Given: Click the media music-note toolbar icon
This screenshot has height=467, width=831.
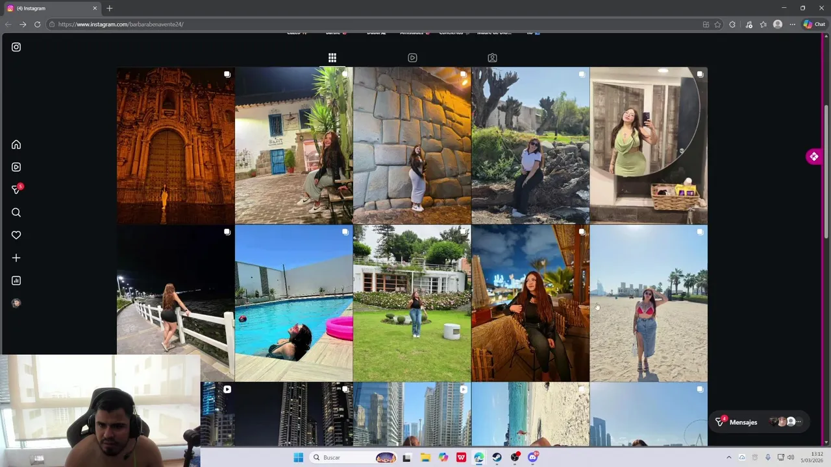Looking at the screenshot, I should point(749,24).
